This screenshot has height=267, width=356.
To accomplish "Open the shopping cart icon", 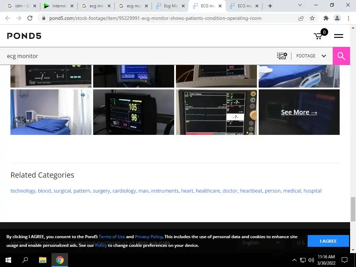I will 318,36.
